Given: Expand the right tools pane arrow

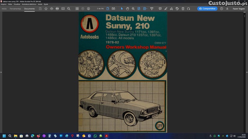Looking at the screenshot, I should (x=247, y=72).
